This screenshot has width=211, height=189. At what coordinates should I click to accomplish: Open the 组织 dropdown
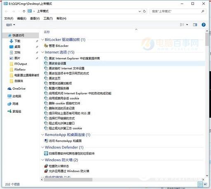coord(10,25)
